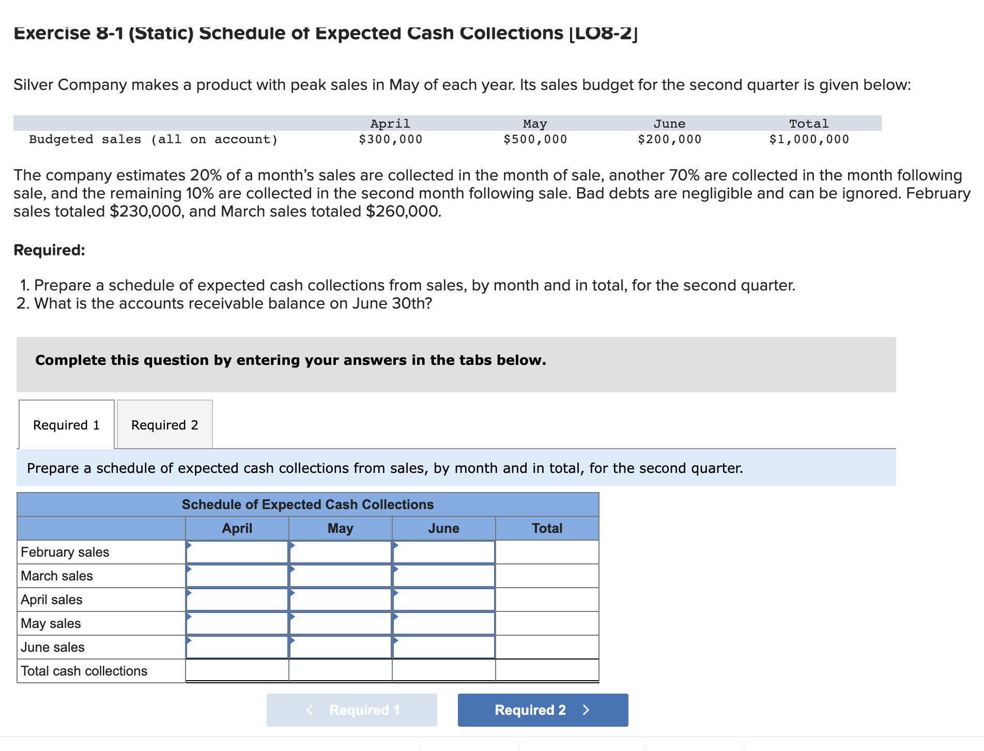Select the March sales June input cell

[x=443, y=575]
